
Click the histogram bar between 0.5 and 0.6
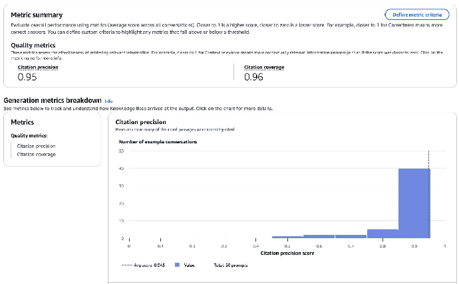[287, 237]
